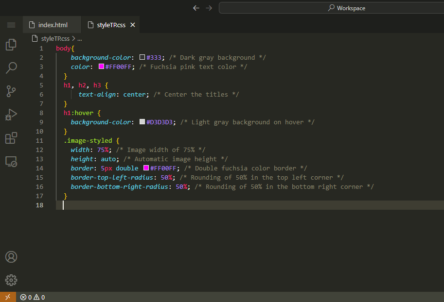Go back using the left arrow
Screen dimensions: 444x302
[x=196, y=8]
